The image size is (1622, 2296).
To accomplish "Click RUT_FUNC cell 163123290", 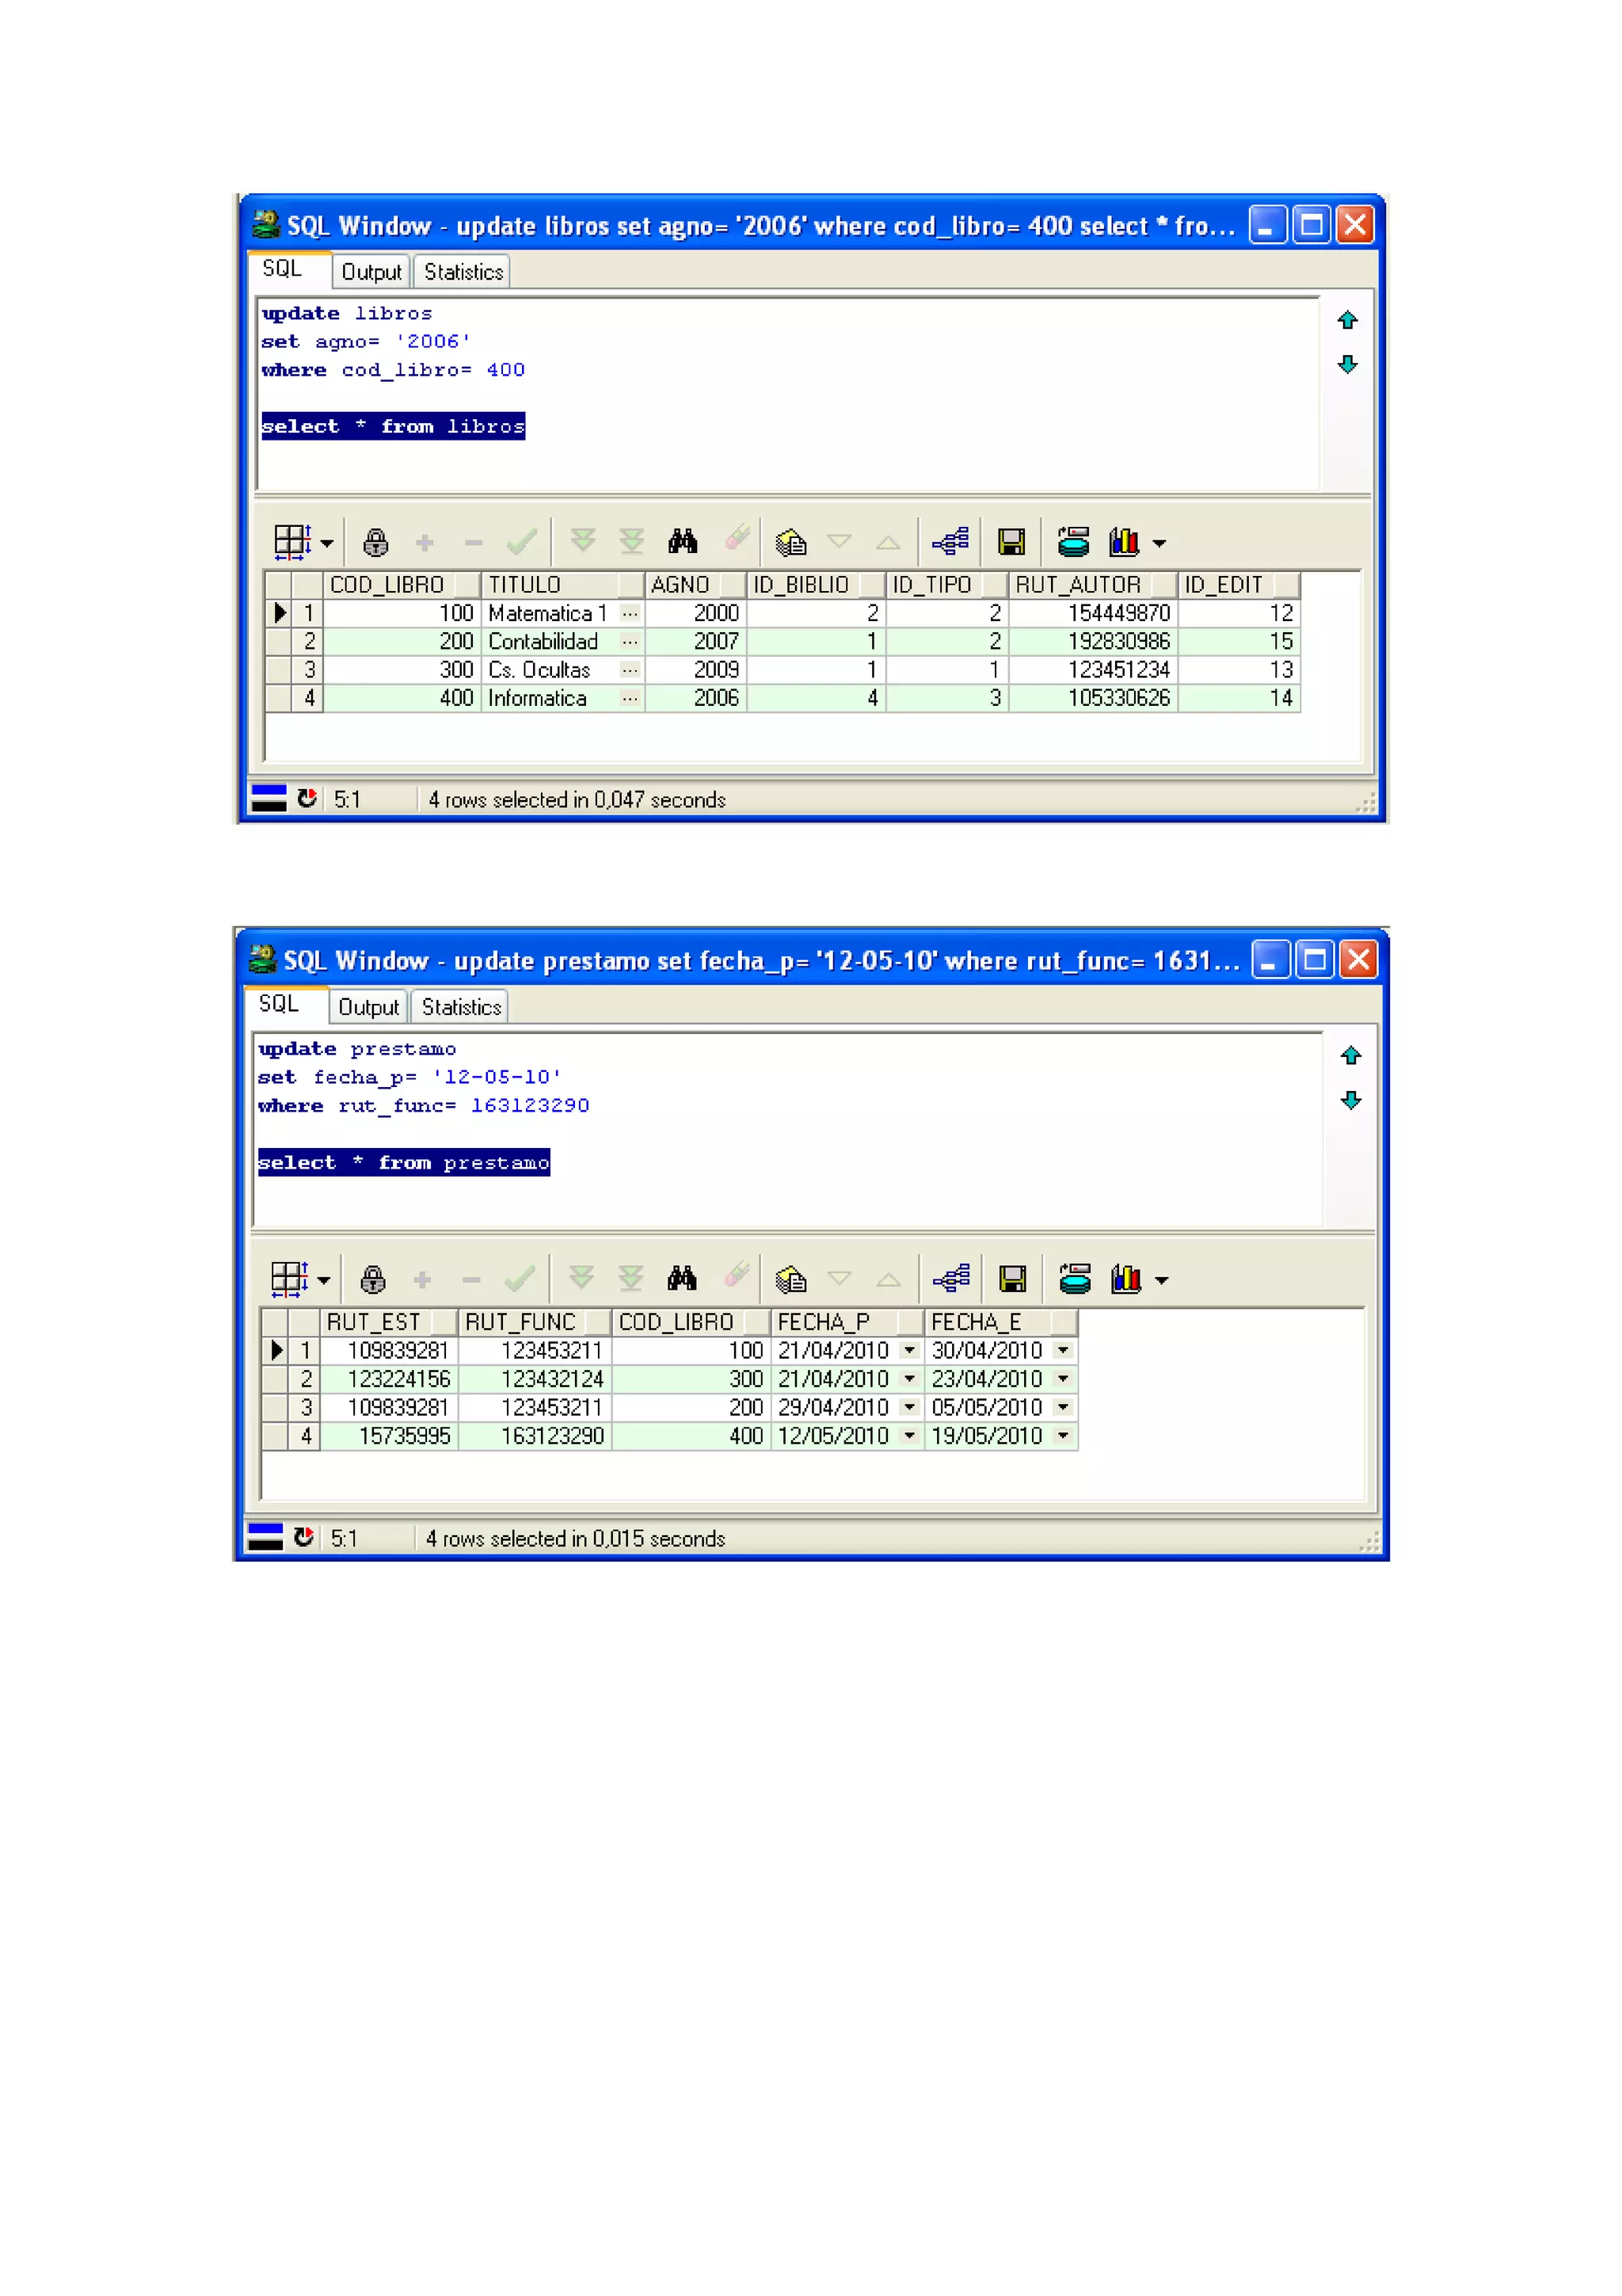I will (x=535, y=1436).
